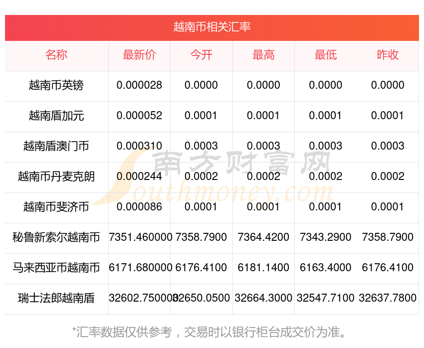Click the 瑞士法郎越南盾 row name
424x348 pixels.
tap(56, 298)
